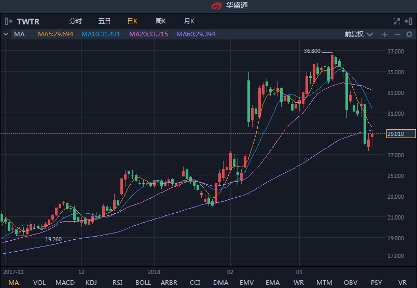Viewport: 417px width, 288px height.
Task: Click the collapse right panel icon in the top bar
Action: pyautogui.click(x=409, y=21)
